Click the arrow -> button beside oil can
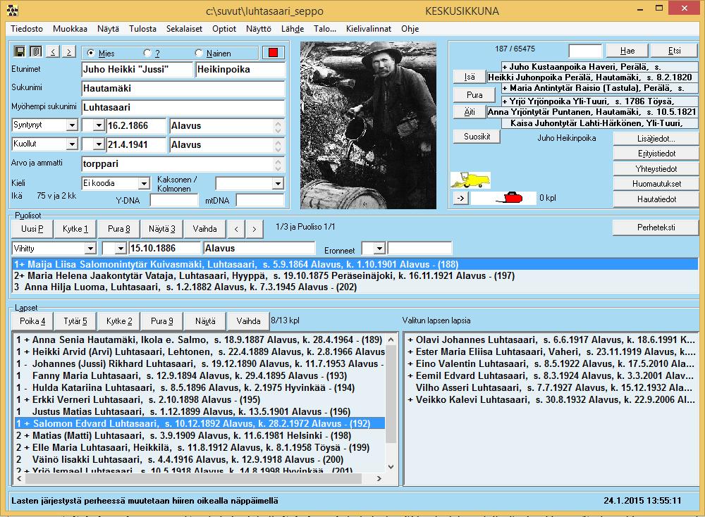Image resolution: width=705 pixels, height=517 pixels. [461, 198]
